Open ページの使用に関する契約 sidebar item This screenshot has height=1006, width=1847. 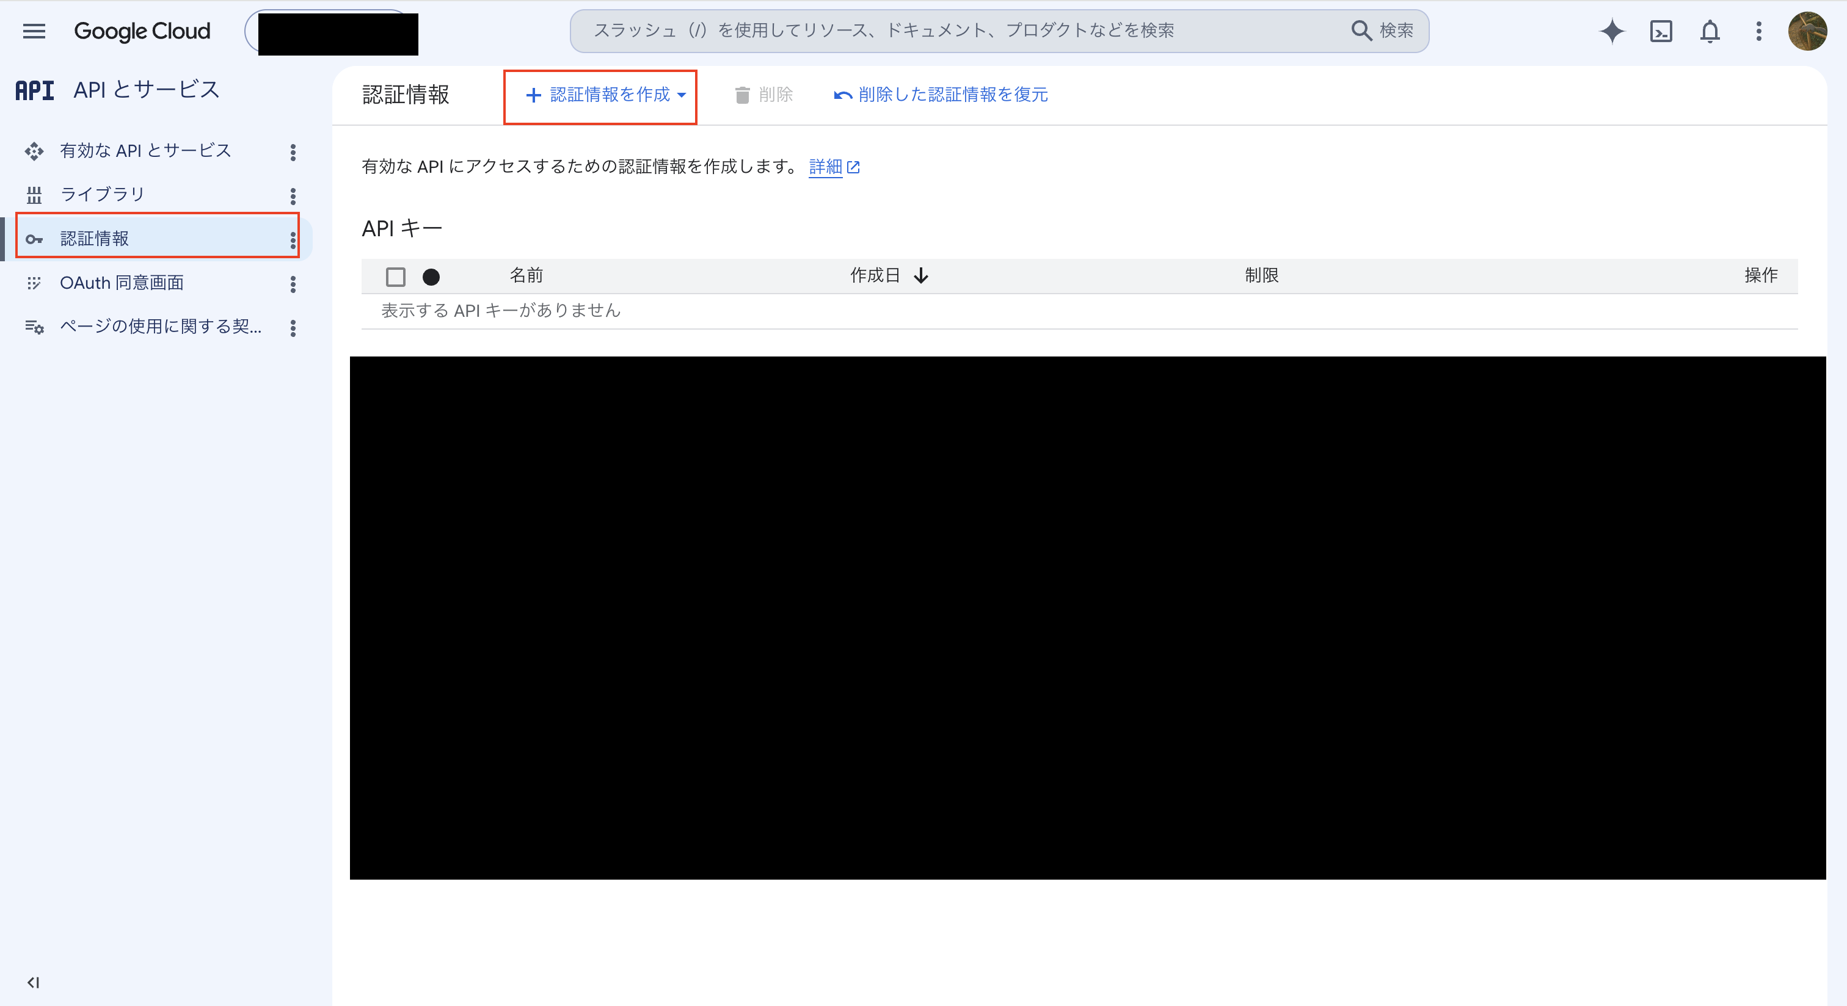161,327
